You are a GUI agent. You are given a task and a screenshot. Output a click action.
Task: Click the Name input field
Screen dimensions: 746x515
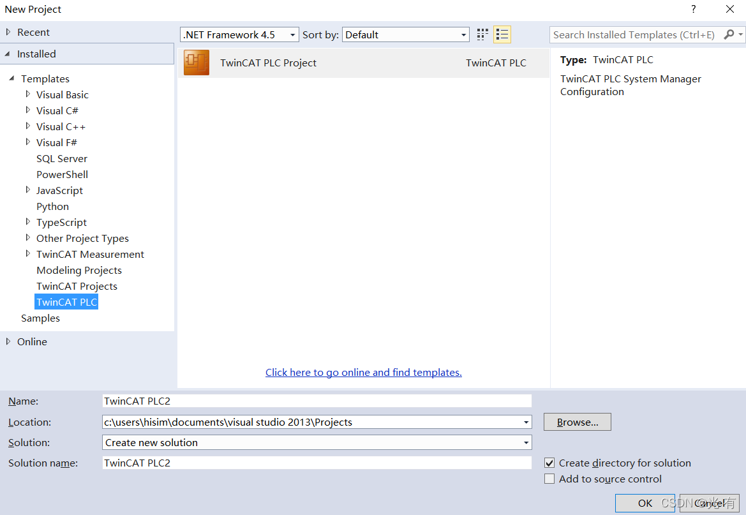(317, 401)
